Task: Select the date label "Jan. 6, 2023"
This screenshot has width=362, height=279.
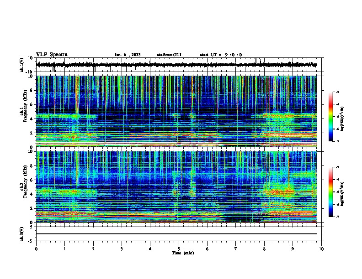Action: pos(128,55)
